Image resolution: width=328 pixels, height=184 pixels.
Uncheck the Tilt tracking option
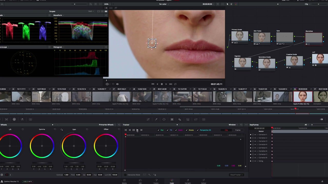pyautogui.click(x=167, y=130)
